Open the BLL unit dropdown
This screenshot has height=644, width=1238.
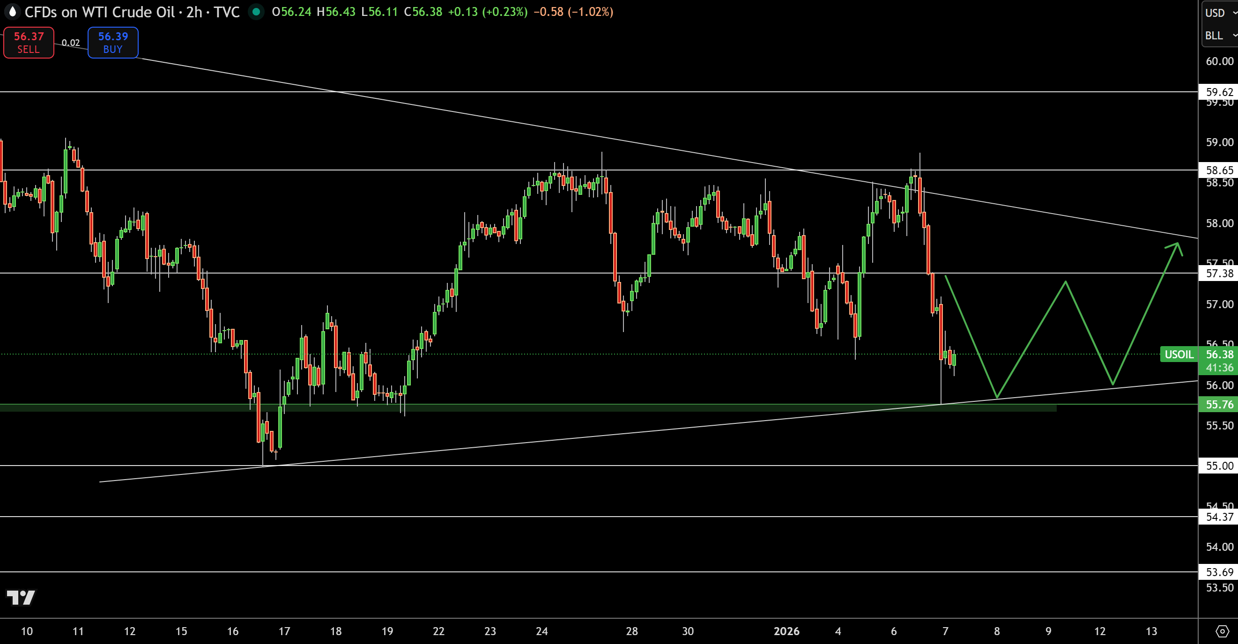pyautogui.click(x=1216, y=36)
